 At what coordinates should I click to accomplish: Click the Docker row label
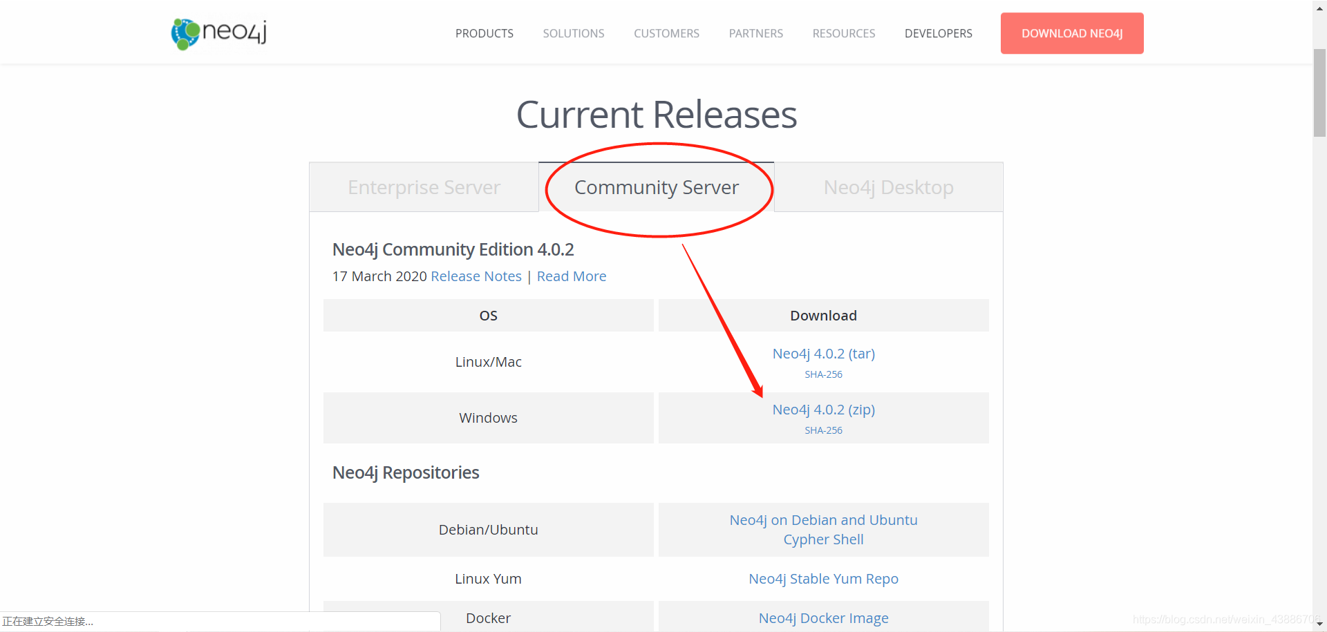488,618
